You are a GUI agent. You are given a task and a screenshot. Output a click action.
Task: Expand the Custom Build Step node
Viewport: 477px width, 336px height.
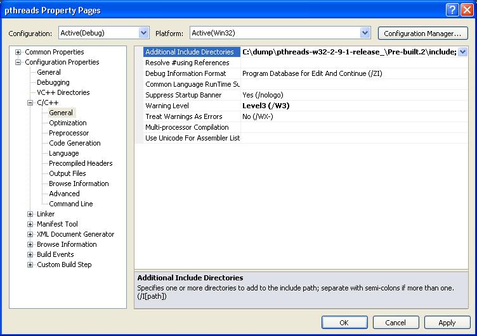pyautogui.click(x=30, y=264)
